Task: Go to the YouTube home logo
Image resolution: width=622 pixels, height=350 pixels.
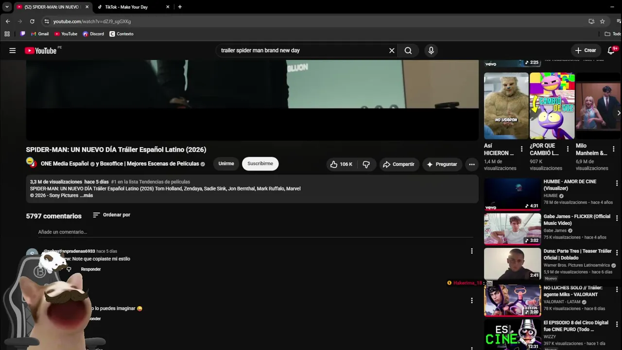Action: (x=41, y=51)
